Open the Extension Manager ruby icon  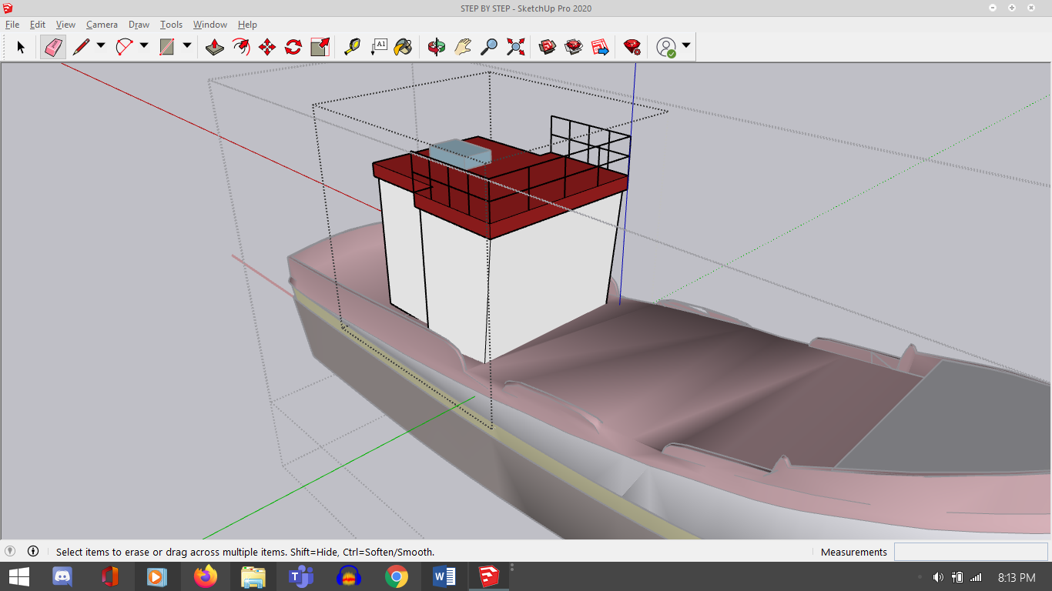632,47
